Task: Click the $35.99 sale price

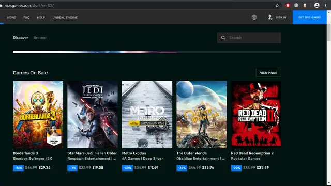Action: point(263,168)
